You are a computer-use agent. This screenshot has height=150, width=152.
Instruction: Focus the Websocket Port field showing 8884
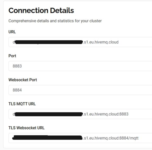point(81,90)
